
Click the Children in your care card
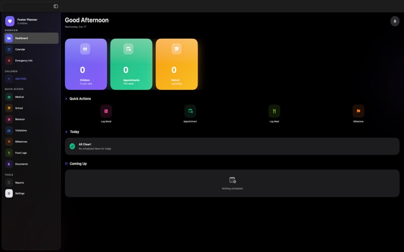[86, 65]
